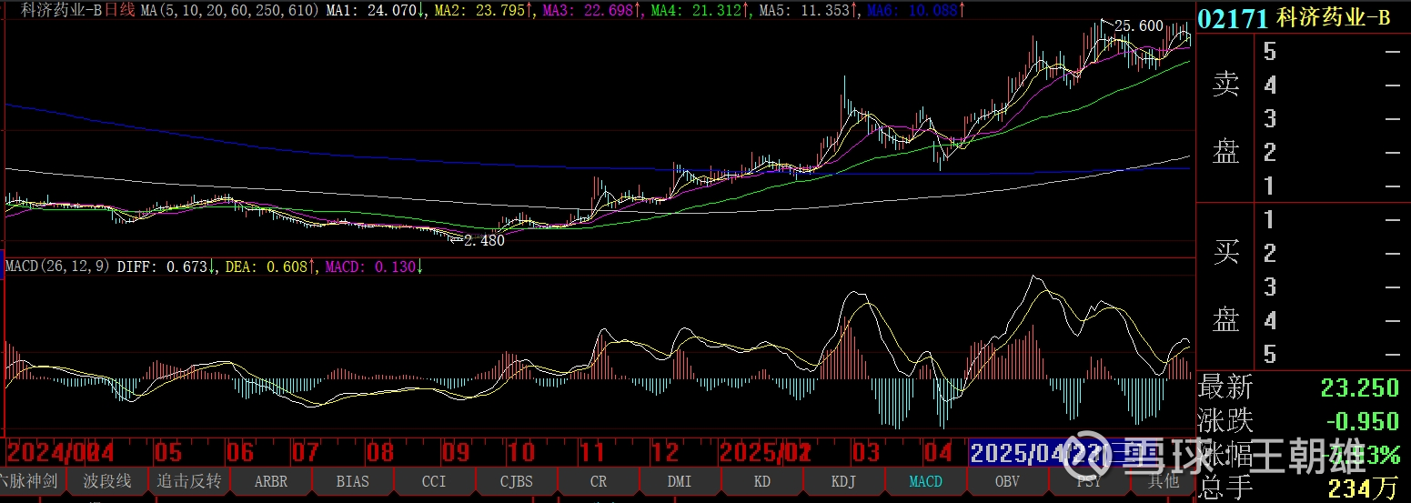This screenshot has height=503, width=1411.
Task: Select the DMI indicator tab
Action: click(x=680, y=481)
